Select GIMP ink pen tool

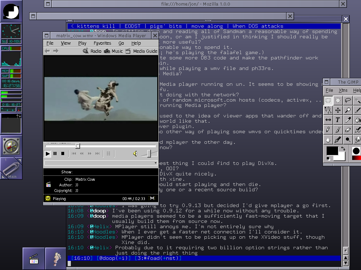click(338, 140)
